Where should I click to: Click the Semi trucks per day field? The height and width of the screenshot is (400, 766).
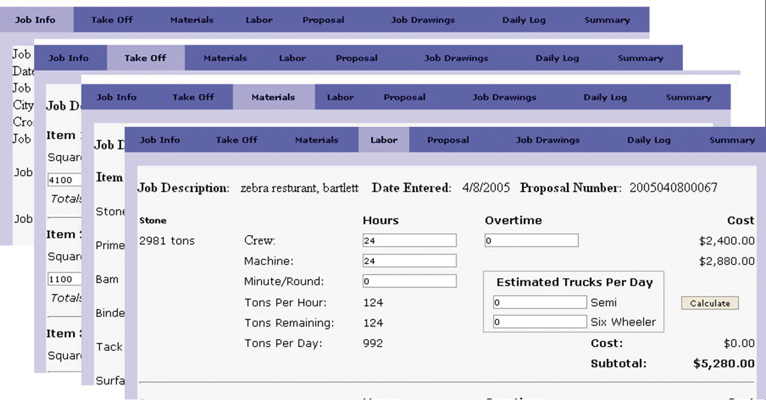point(540,302)
